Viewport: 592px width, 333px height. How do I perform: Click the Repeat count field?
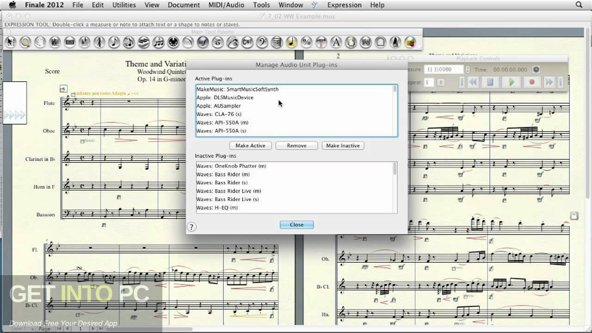pyautogui.click(x=429, y=82)
